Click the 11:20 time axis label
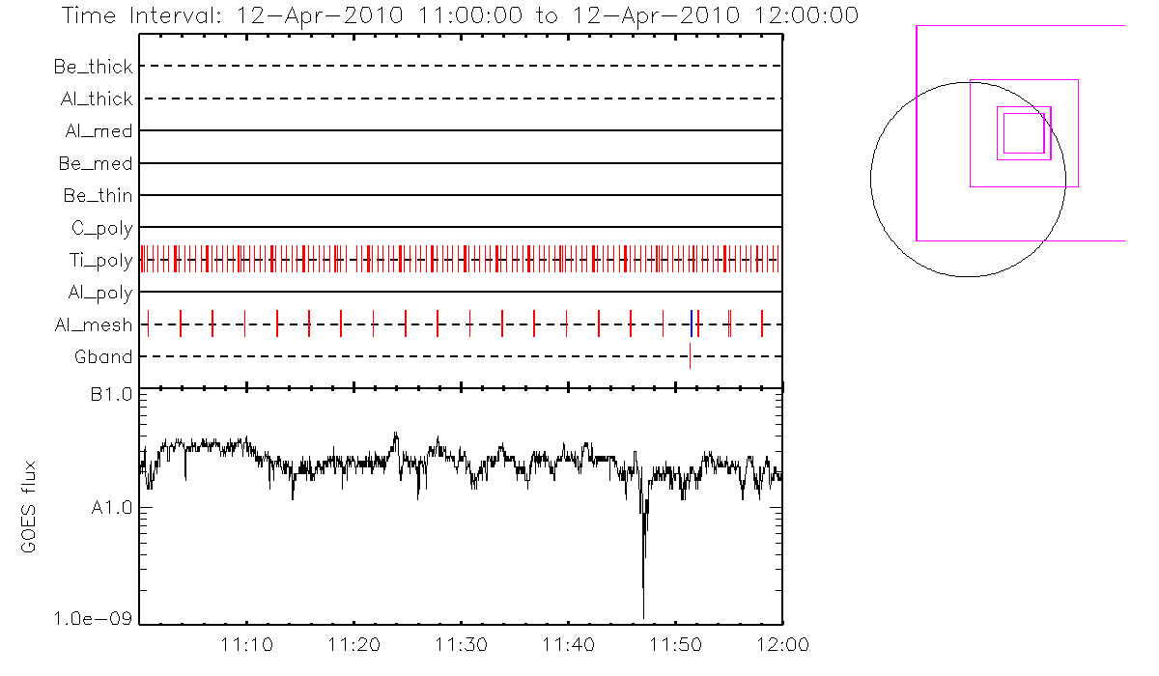This screenshot has width=1159, height=676. point(354,644)
